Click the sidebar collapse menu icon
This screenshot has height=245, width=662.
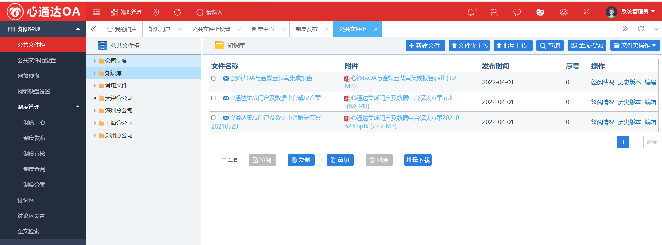[x=96, y=12]
